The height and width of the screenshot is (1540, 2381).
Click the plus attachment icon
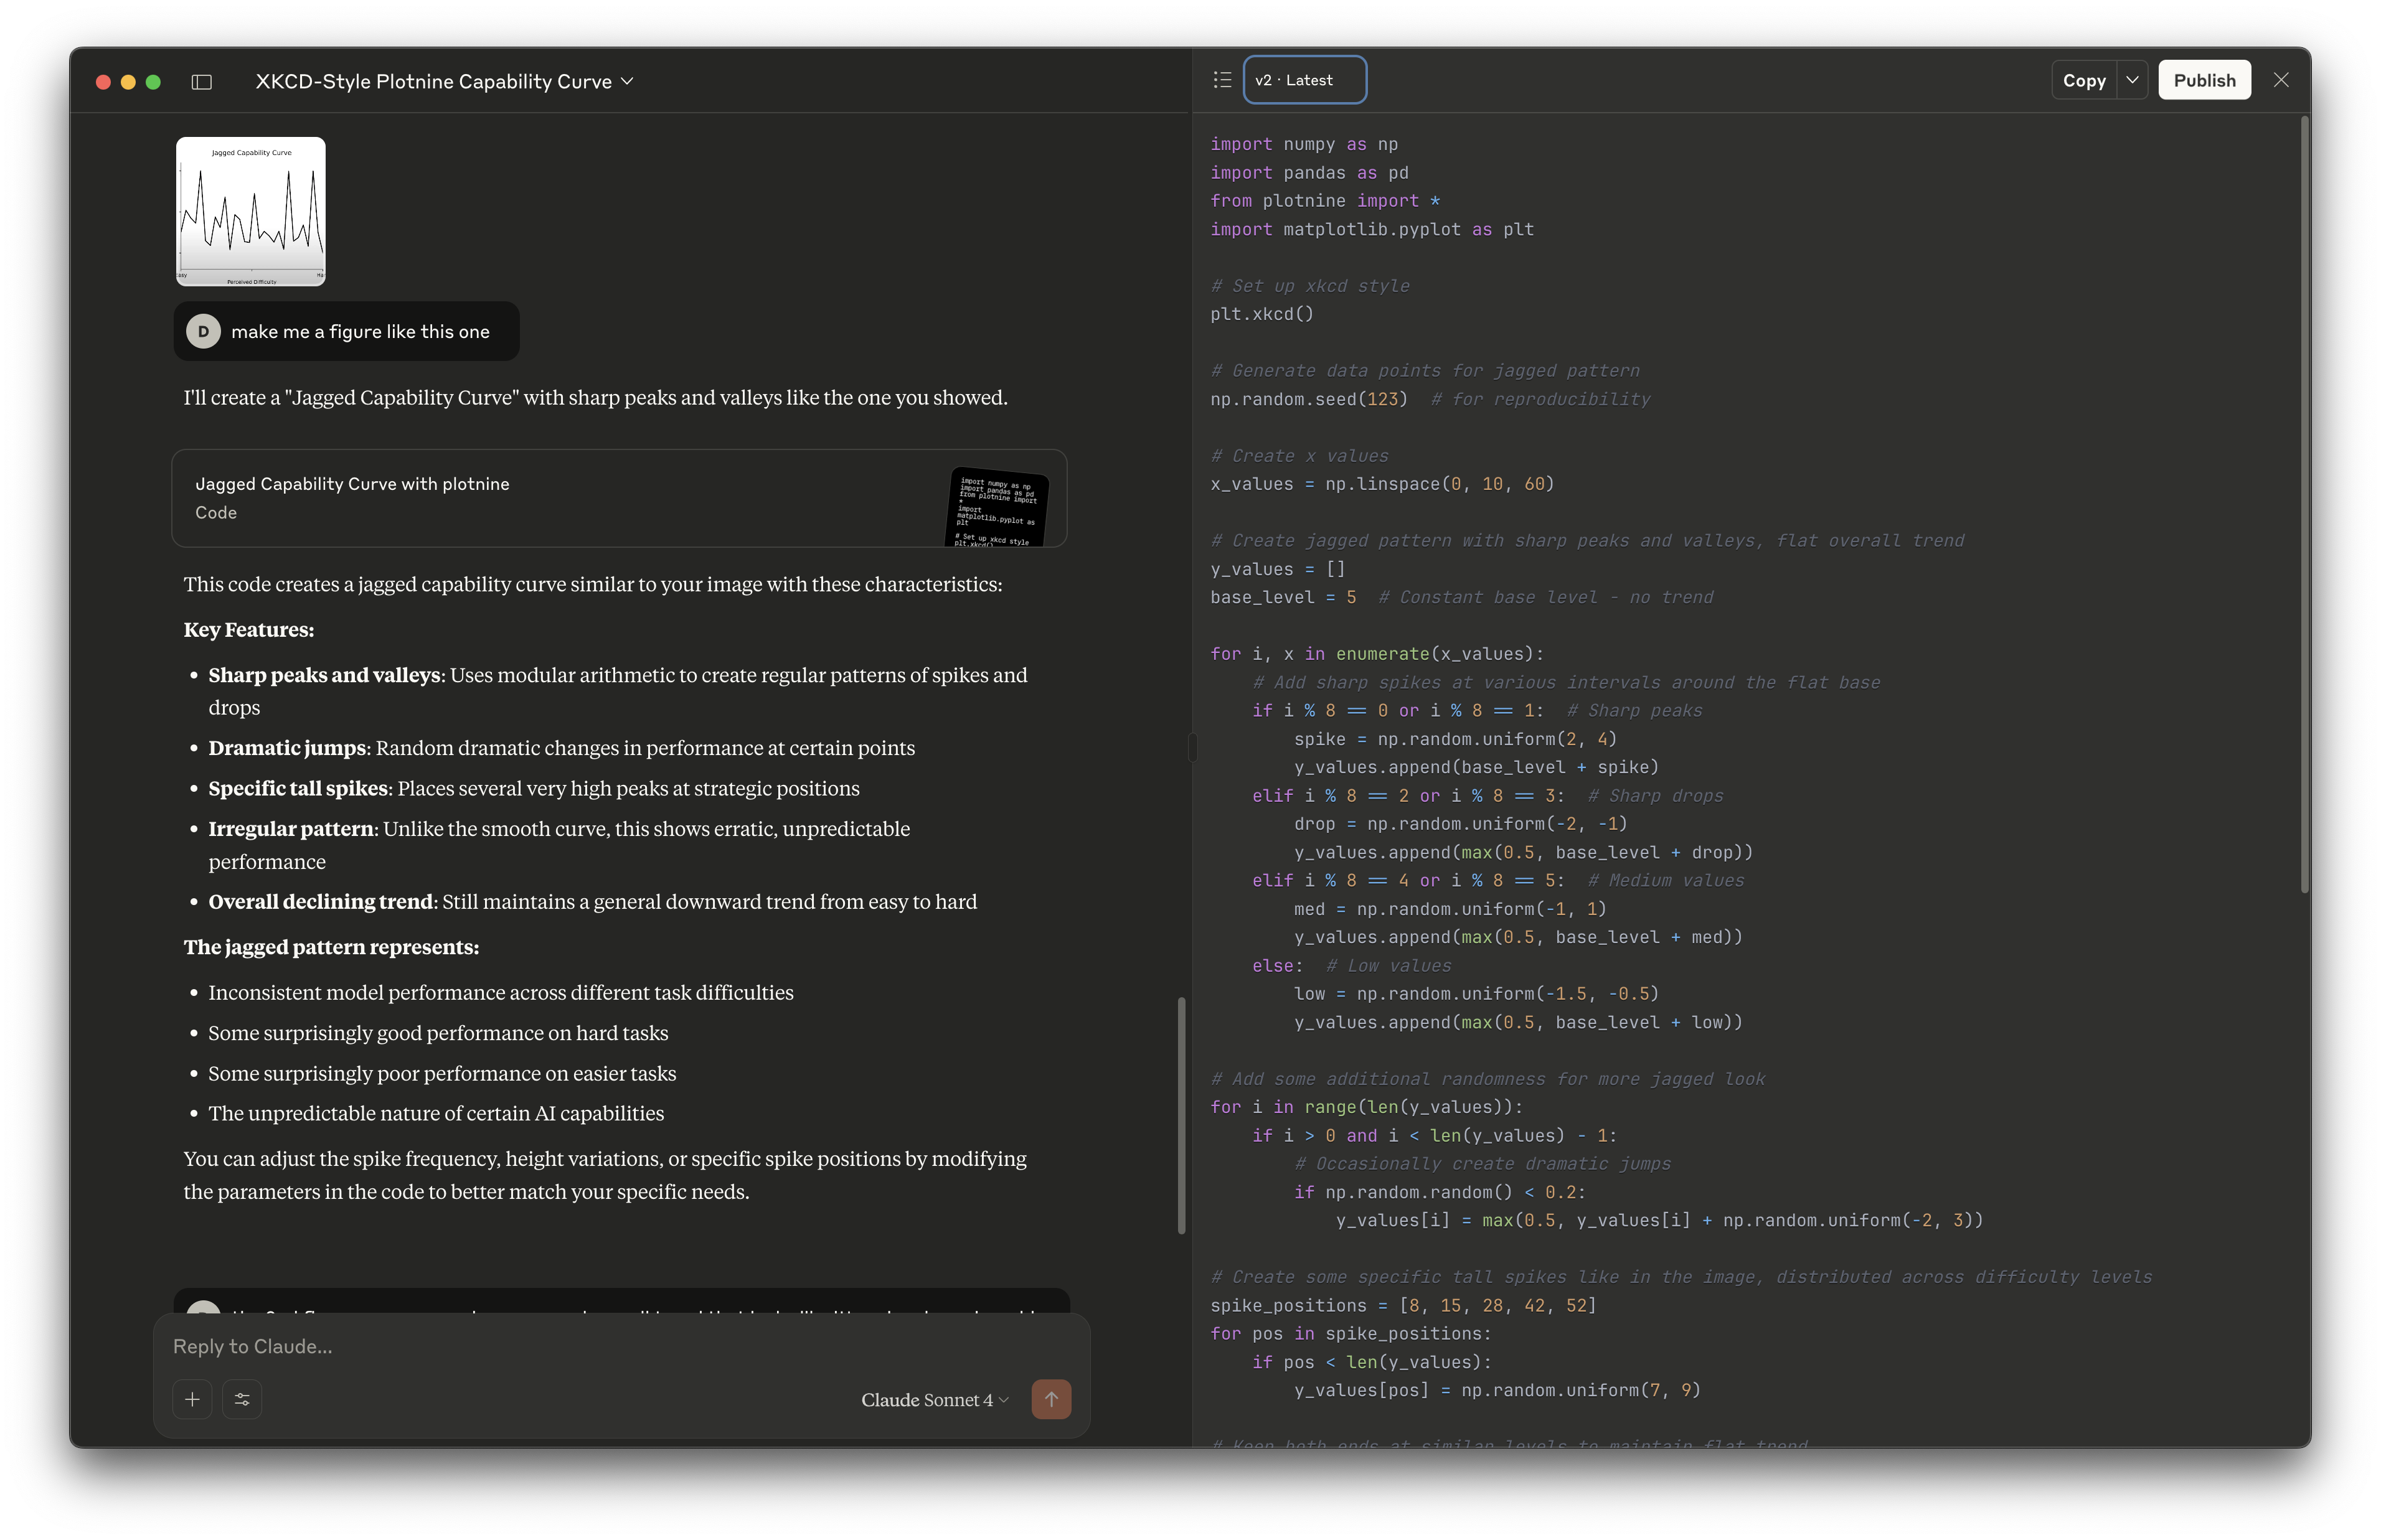click(x=192, y=1399)
